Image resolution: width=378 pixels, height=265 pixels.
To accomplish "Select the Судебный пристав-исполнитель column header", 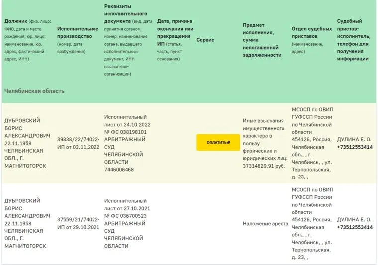I will click(353, 40).
